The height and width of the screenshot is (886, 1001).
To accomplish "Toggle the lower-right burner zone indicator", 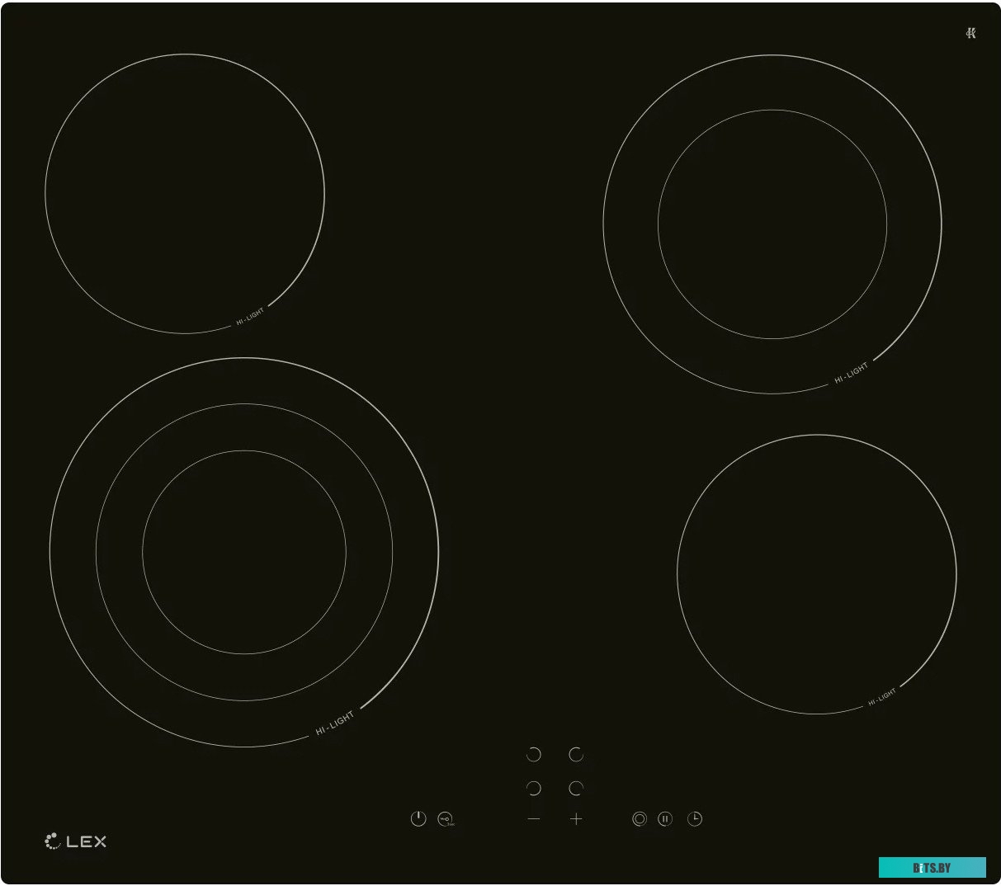I will click(x=575, y=786).
